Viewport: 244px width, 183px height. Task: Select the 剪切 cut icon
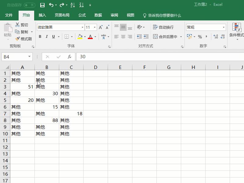(x=17, y=25)
